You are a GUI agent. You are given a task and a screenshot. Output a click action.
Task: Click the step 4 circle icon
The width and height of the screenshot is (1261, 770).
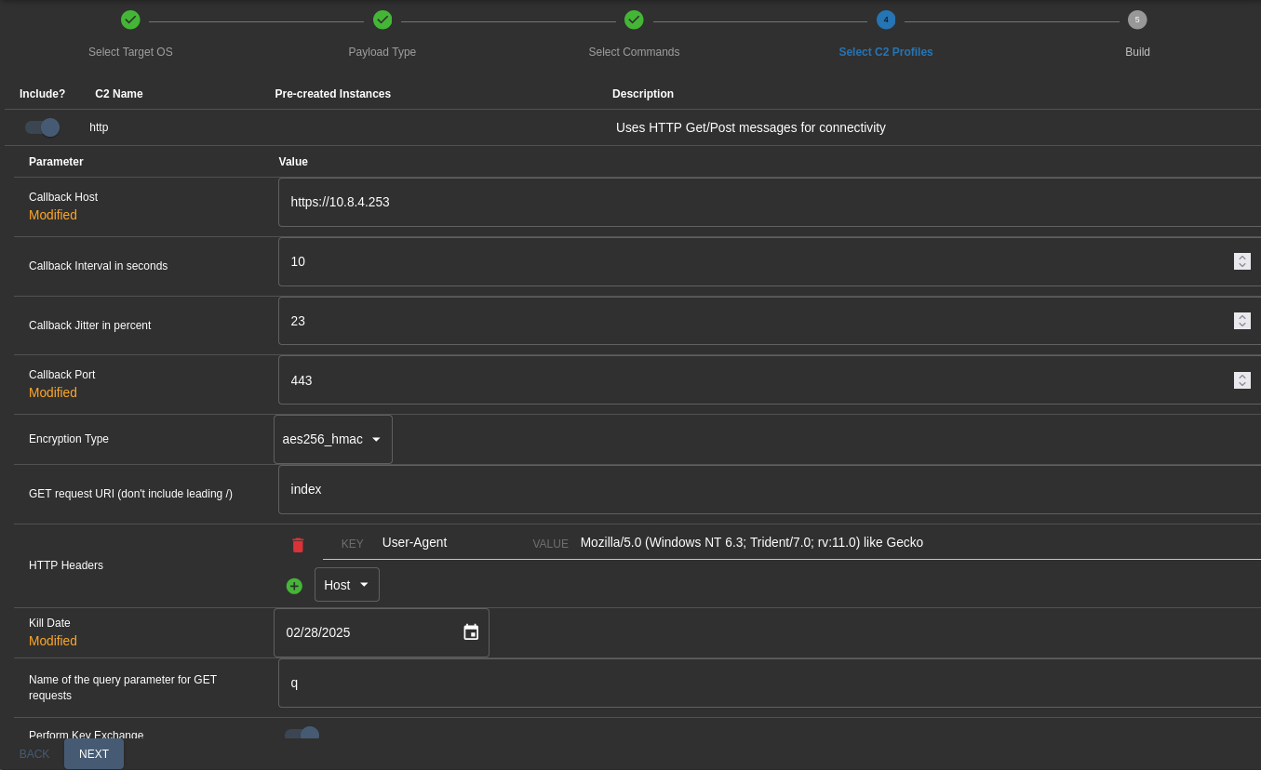click(886, 20)
